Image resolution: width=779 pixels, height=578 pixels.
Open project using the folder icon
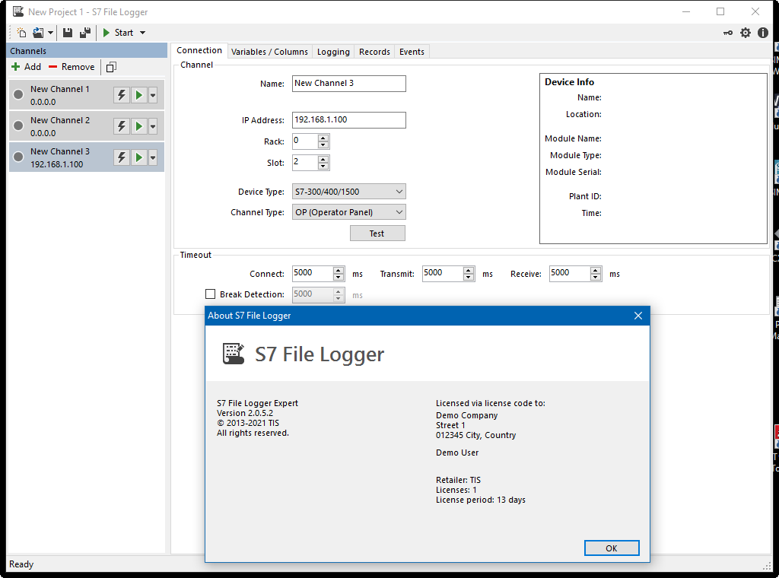pyautogui.click(x=38, y=33)
